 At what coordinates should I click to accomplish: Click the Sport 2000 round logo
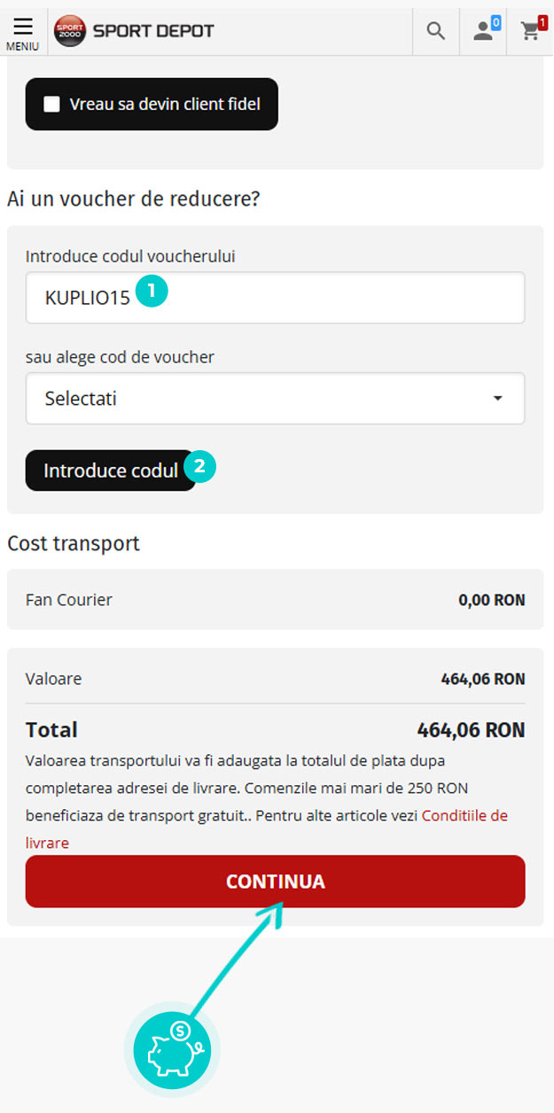pos(70,31)
